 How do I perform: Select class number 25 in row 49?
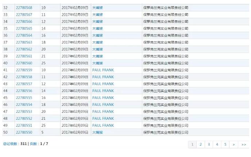tap(43, 125)
